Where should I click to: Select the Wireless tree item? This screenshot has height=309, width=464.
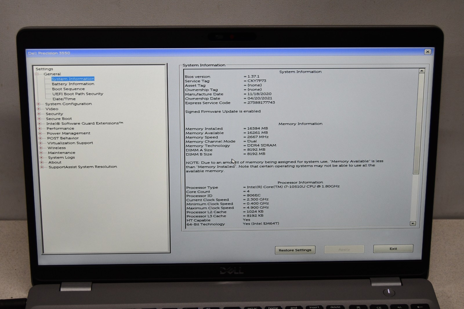point(57,148)
